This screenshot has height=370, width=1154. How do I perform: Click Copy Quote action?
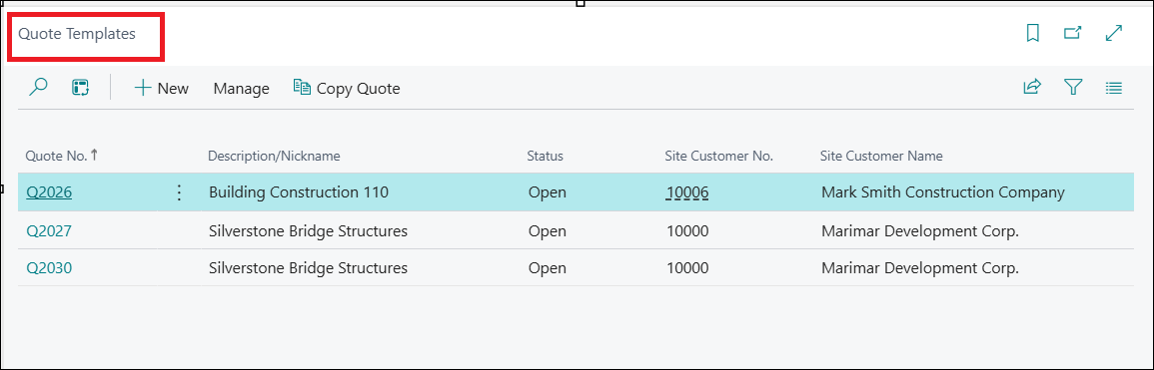tap(347, 88)
